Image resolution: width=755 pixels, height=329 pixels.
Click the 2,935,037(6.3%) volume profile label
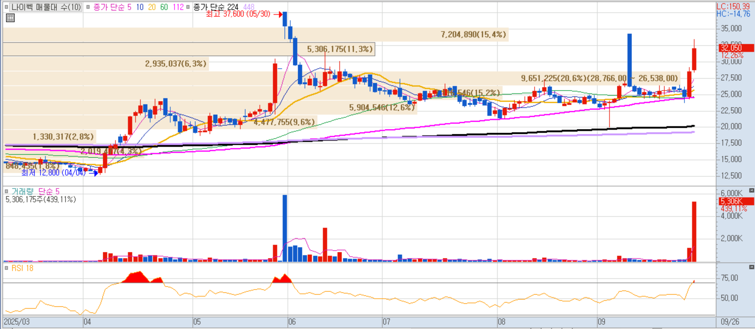click(176, 64)
